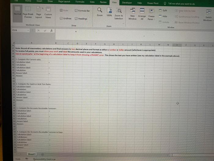Click the Tell me lightbulb icon
214x161 pixels.
click(165, 3)
